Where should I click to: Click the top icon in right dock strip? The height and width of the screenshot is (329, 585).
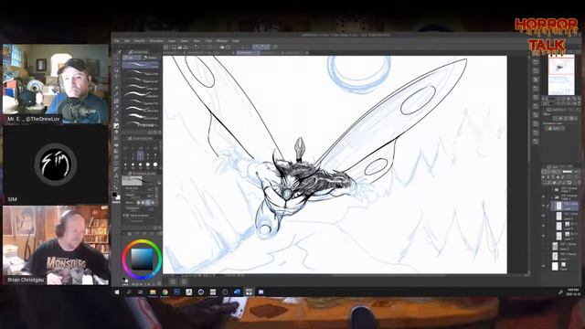click(x=536, y=61)
